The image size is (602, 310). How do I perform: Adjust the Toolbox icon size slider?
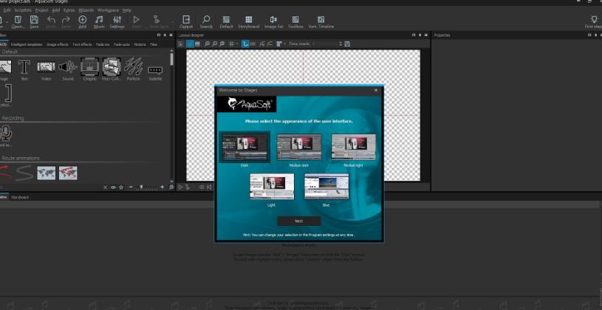[146, 187]
